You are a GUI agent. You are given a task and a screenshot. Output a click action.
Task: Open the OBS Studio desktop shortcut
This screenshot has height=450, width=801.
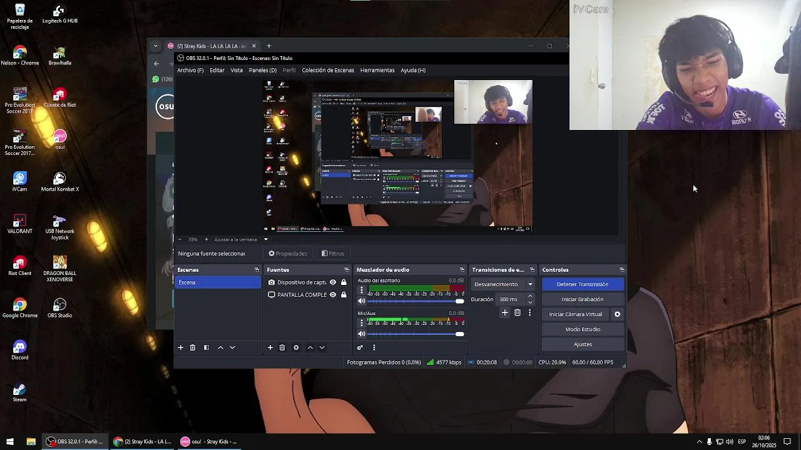click(60, 307)
